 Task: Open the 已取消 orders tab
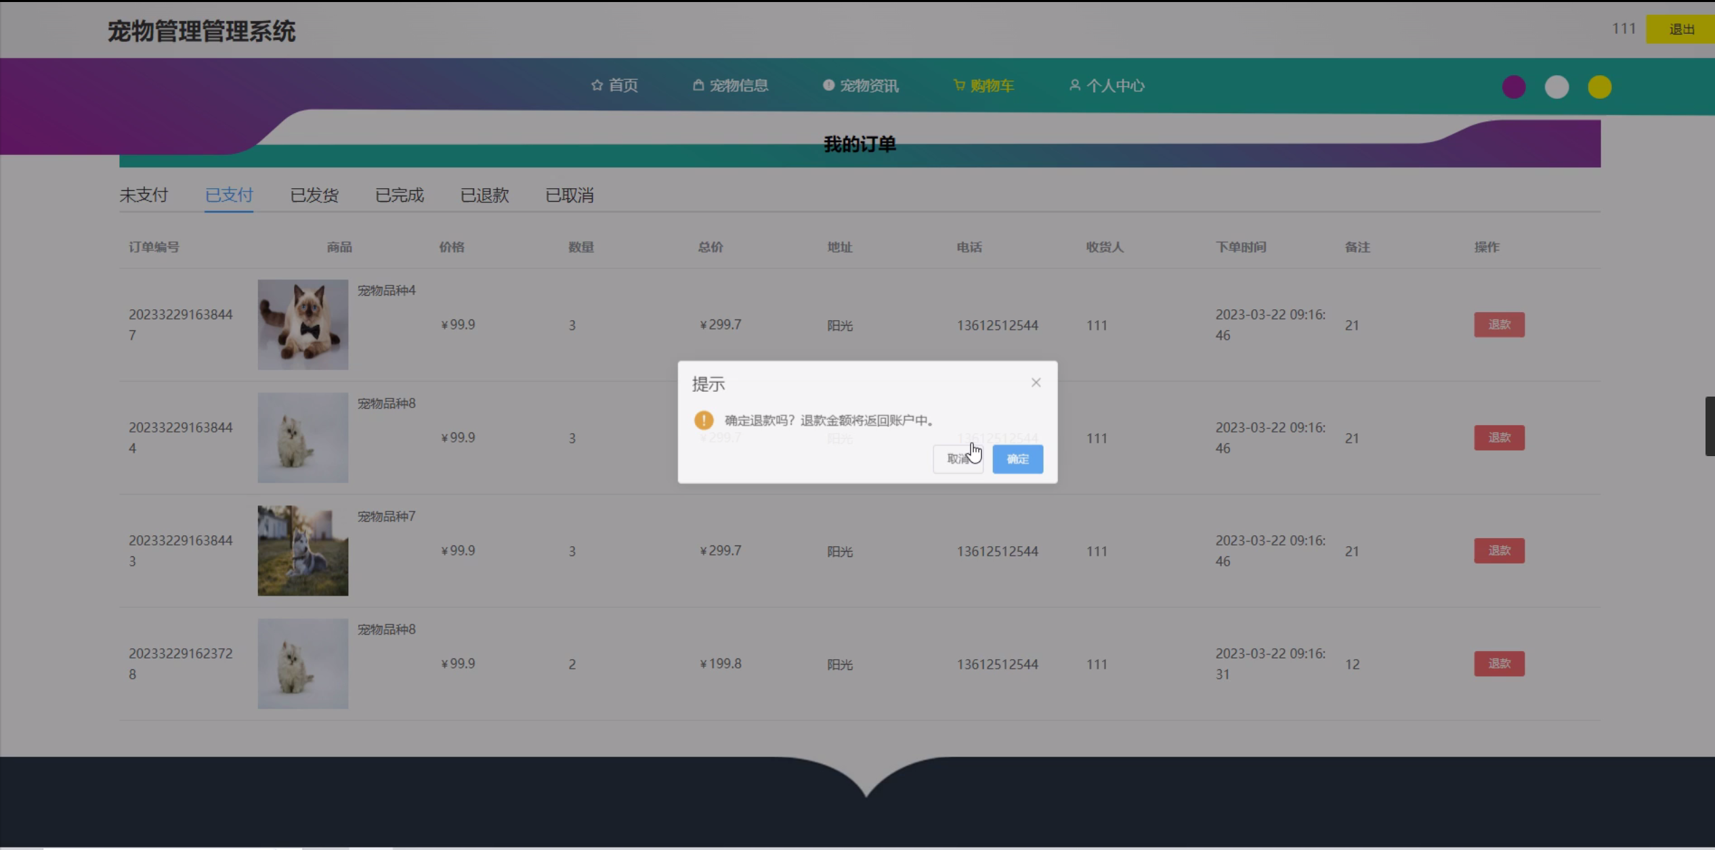click(x=570, y=196)
